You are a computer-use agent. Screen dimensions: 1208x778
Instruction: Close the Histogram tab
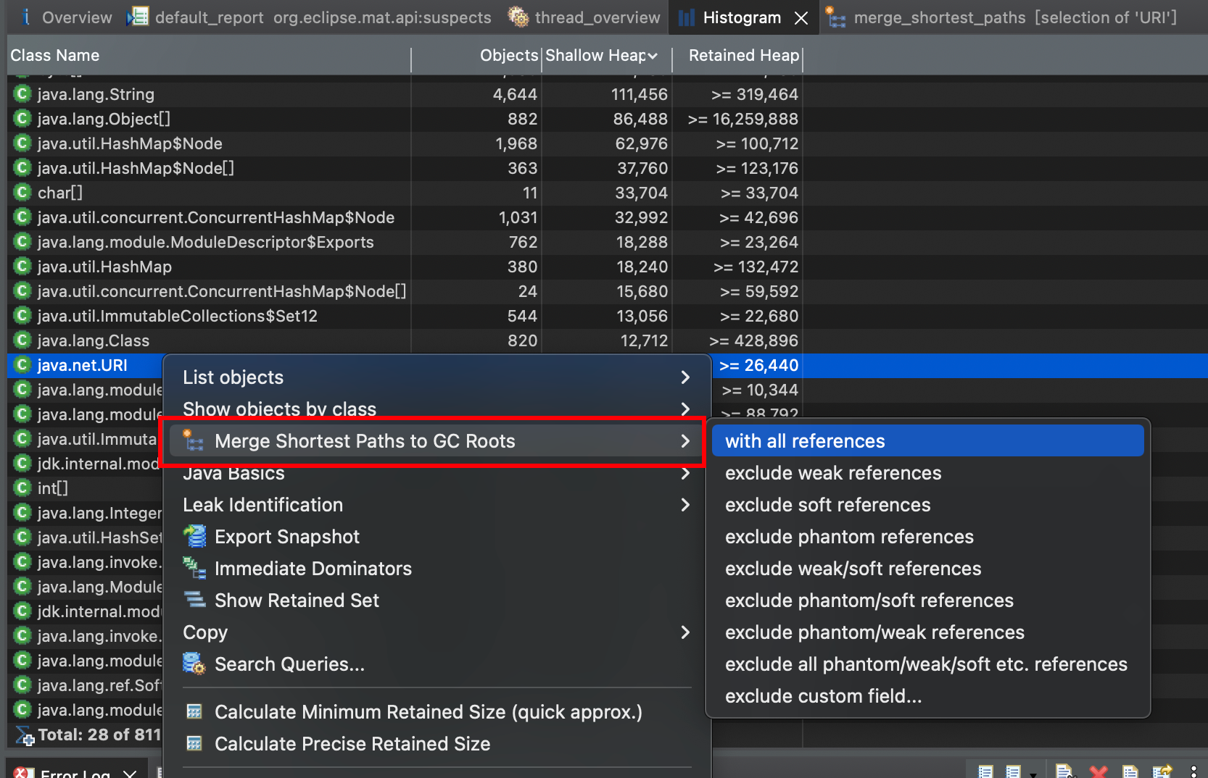tap(801, 18)
